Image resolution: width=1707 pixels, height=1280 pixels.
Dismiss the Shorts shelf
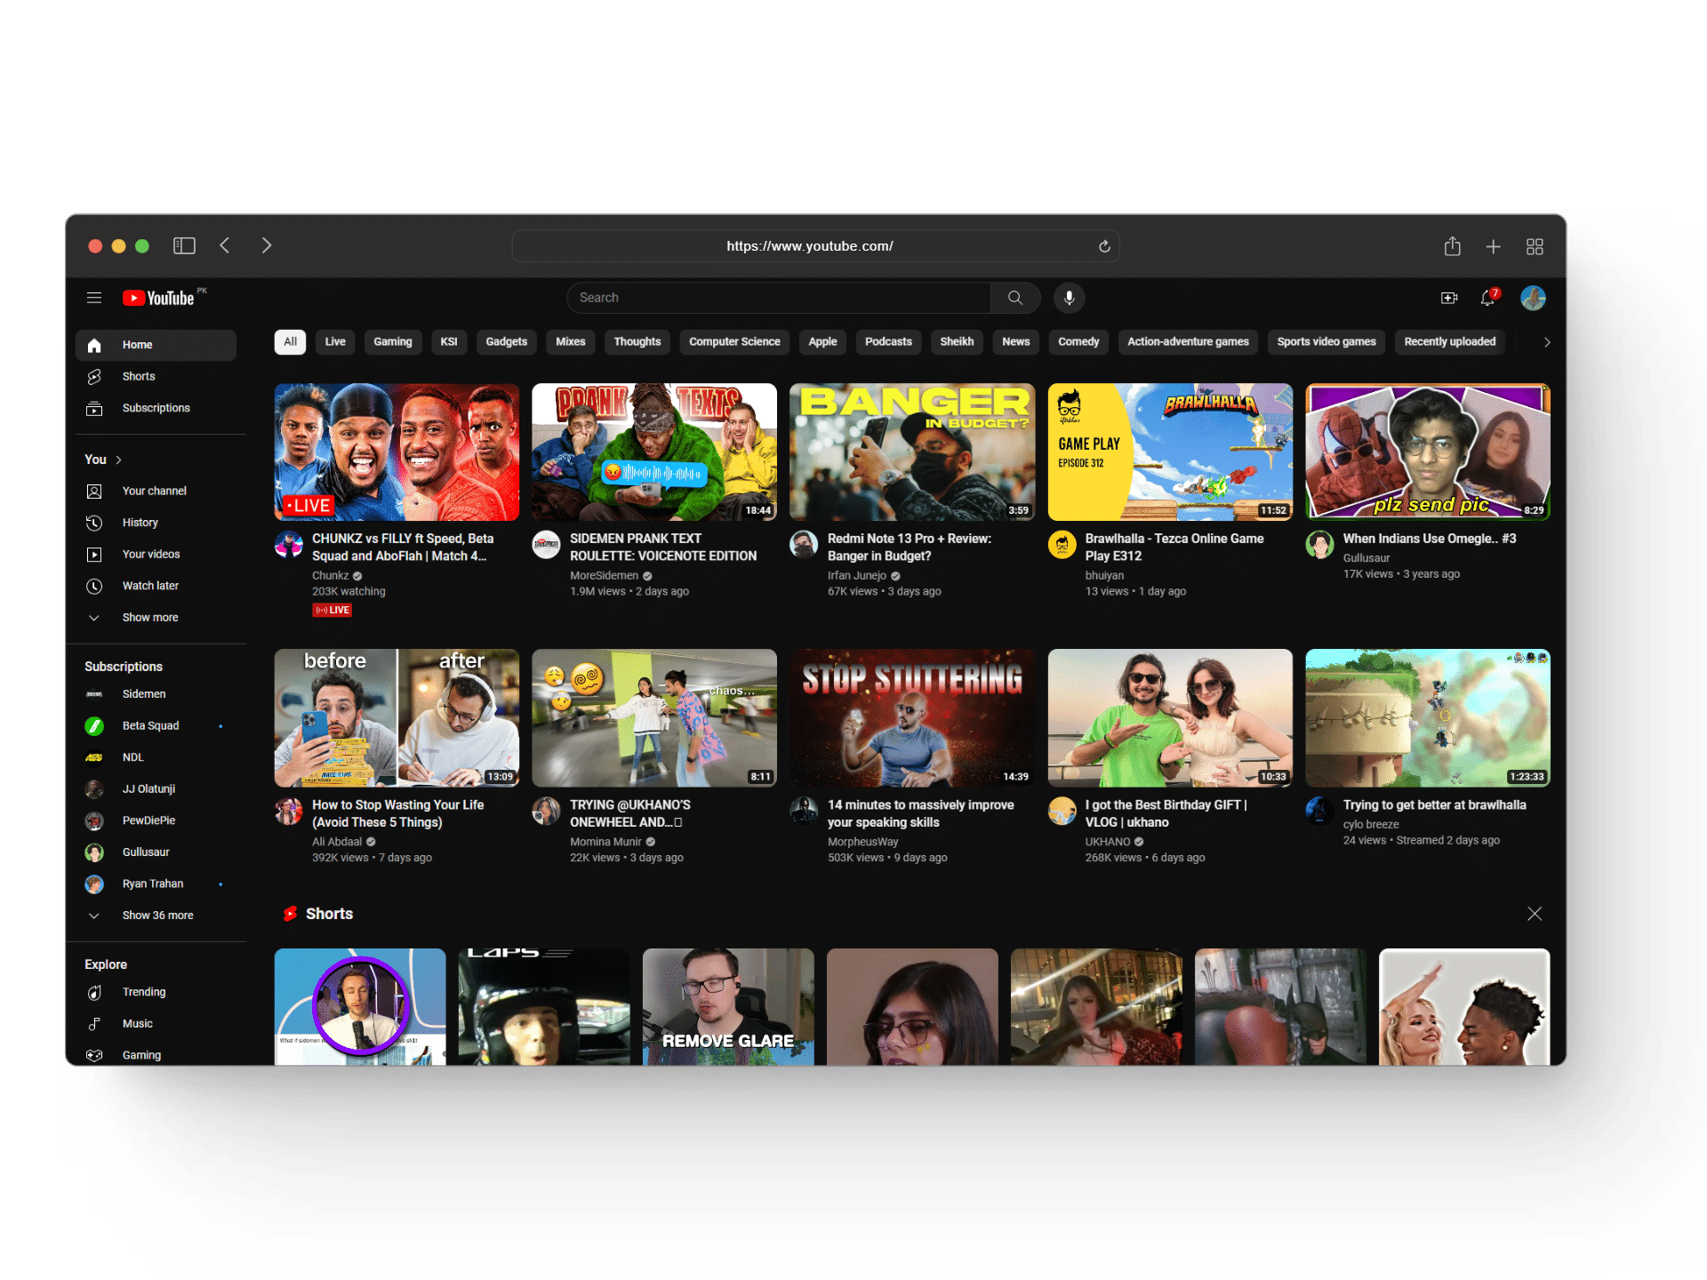[1534, 914]
